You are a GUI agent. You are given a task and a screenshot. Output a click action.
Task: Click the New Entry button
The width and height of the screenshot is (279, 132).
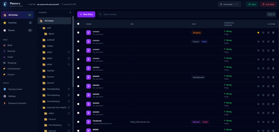click(x=86, y=14)
